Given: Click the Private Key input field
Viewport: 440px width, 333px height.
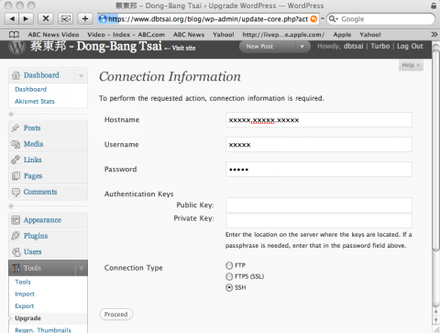Looking at the screenshot, I should pos(319,220).
